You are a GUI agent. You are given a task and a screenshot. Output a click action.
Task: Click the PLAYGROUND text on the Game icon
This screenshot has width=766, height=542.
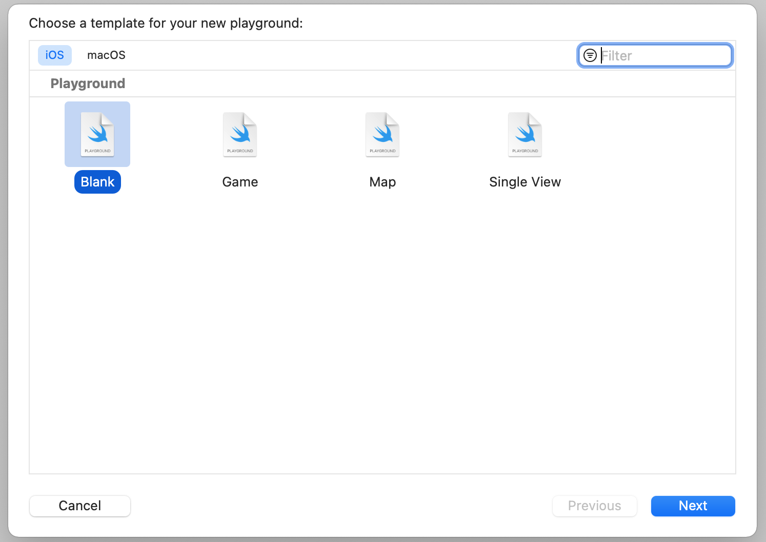tap(239, 151)
